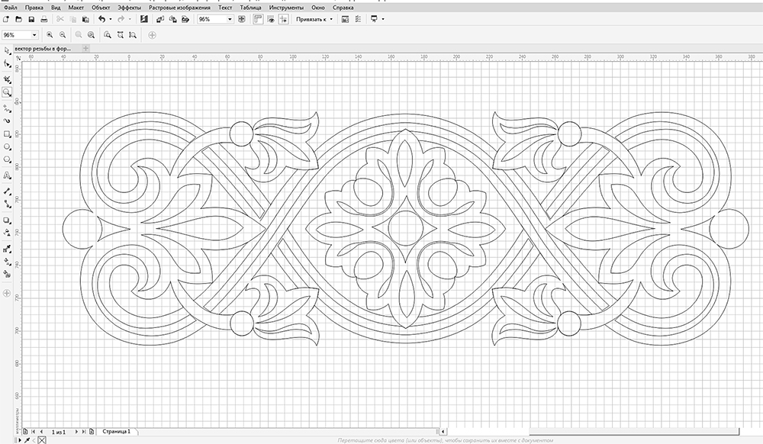Click the Save document icon
The width and height of the screenshot is (763, 444).
point(31,18)
